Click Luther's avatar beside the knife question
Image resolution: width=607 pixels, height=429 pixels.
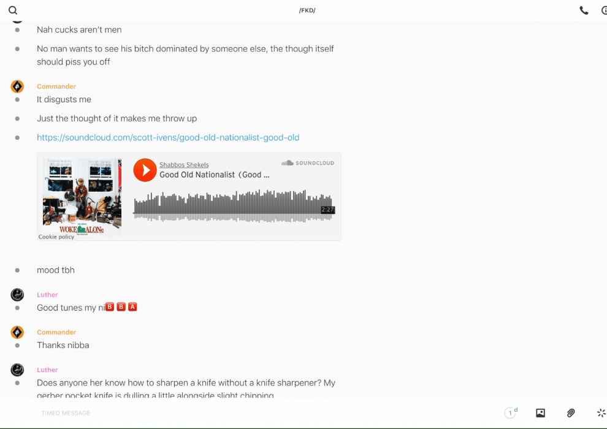(17, 370)
